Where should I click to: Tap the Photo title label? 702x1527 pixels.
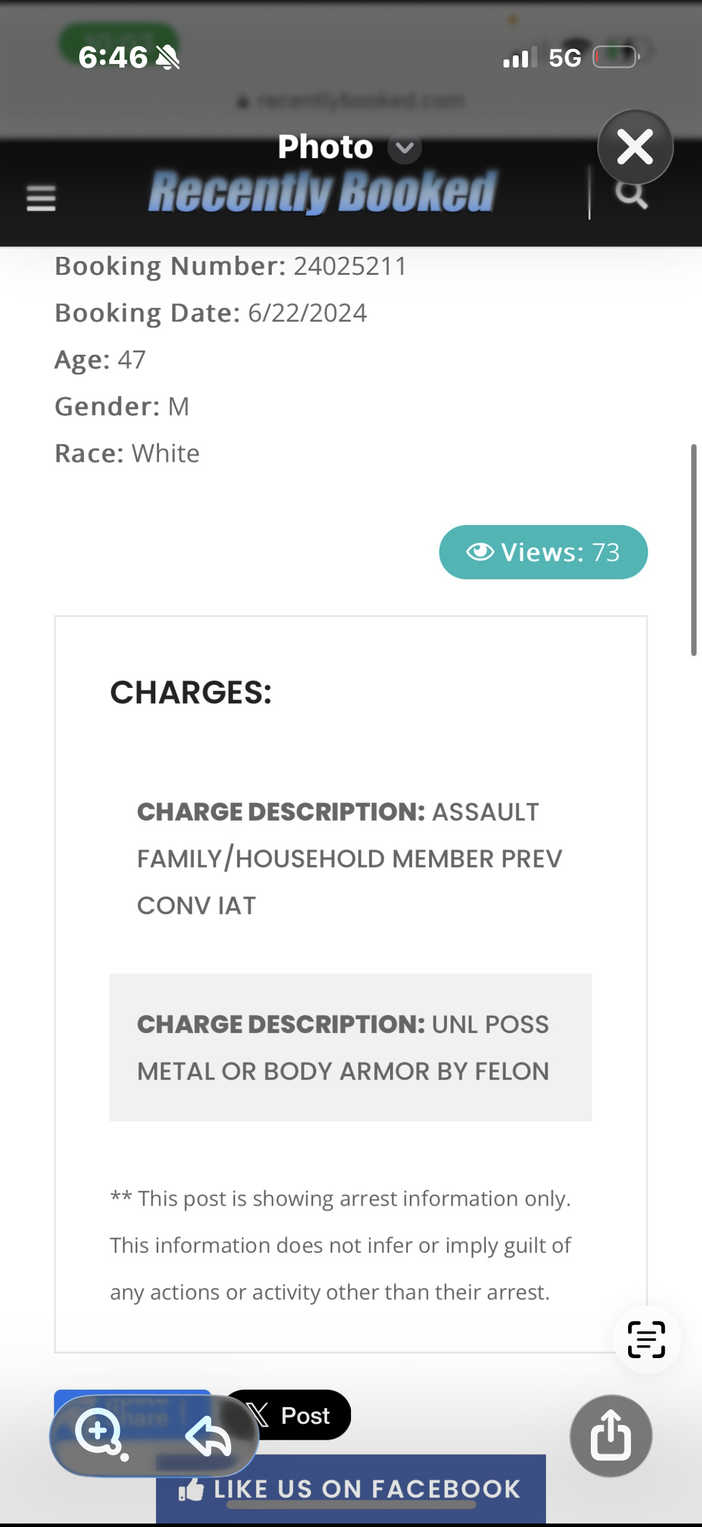tap(325, 147)
